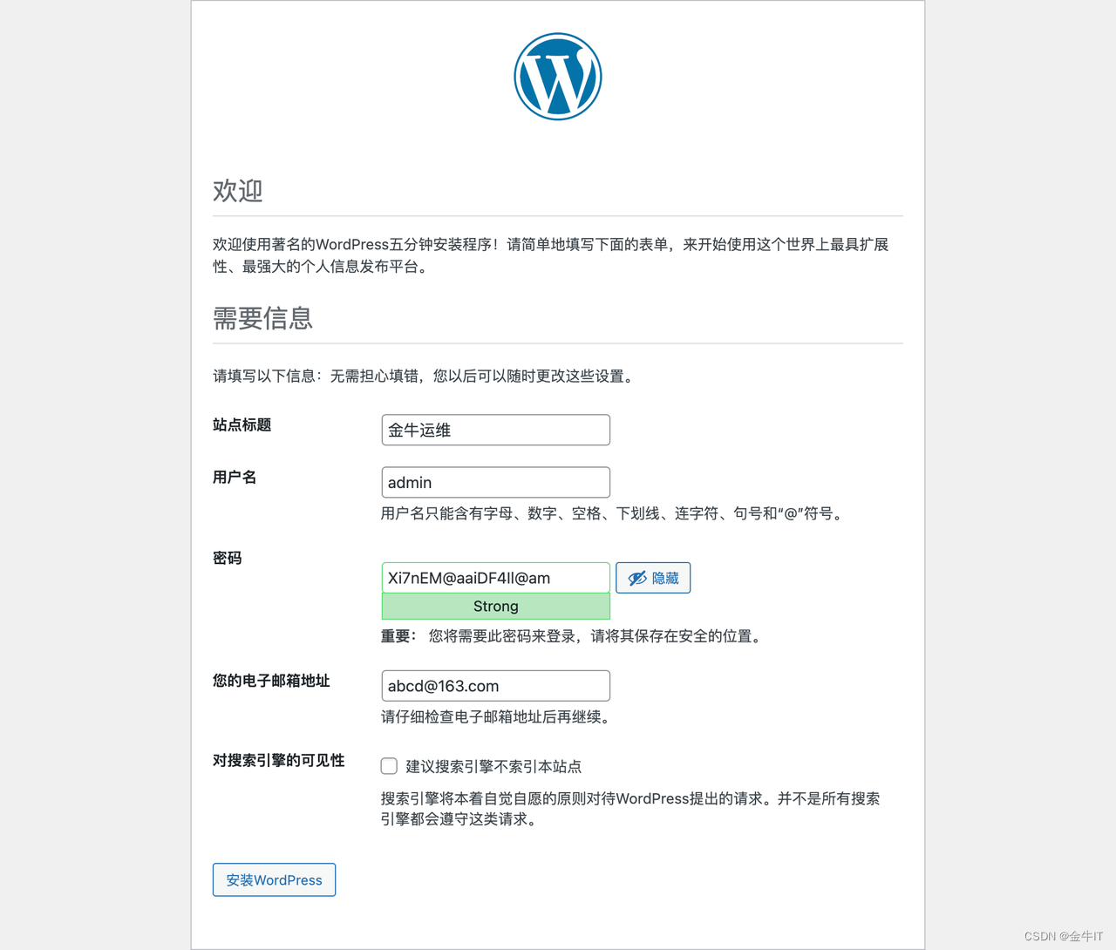Click the WordPress logo
This screenshot has height=950, width=1116.
coord(558,76)
